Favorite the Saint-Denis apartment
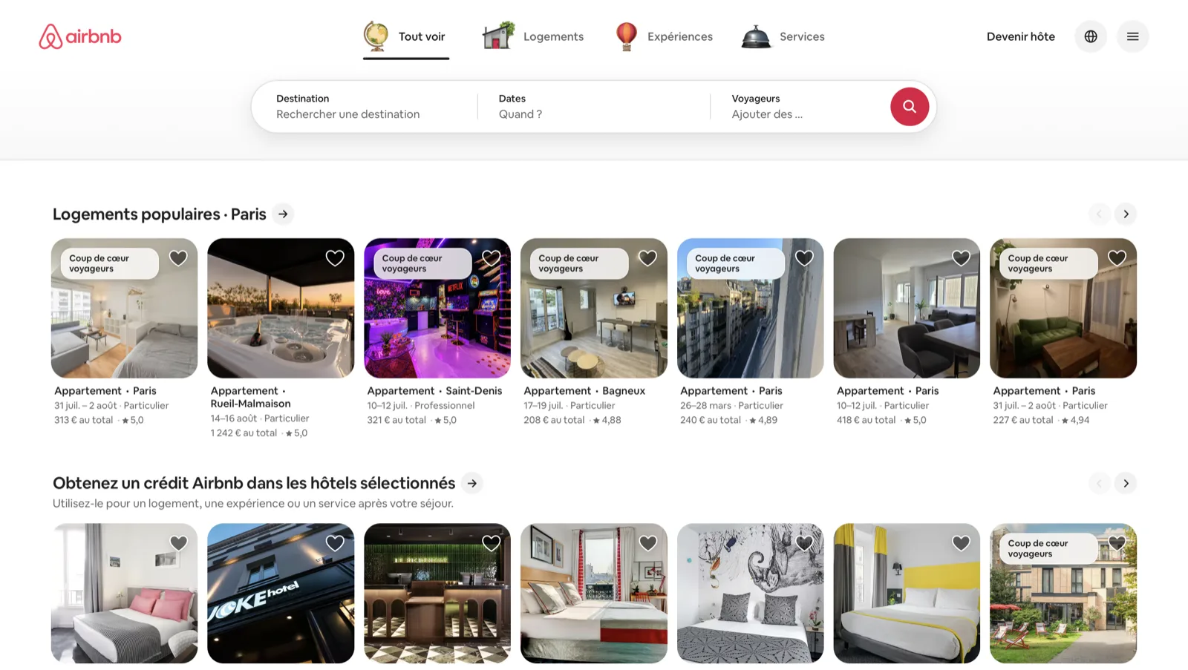Image resolution: width=1188 pixels, height=670 pixels. [492, 258]
